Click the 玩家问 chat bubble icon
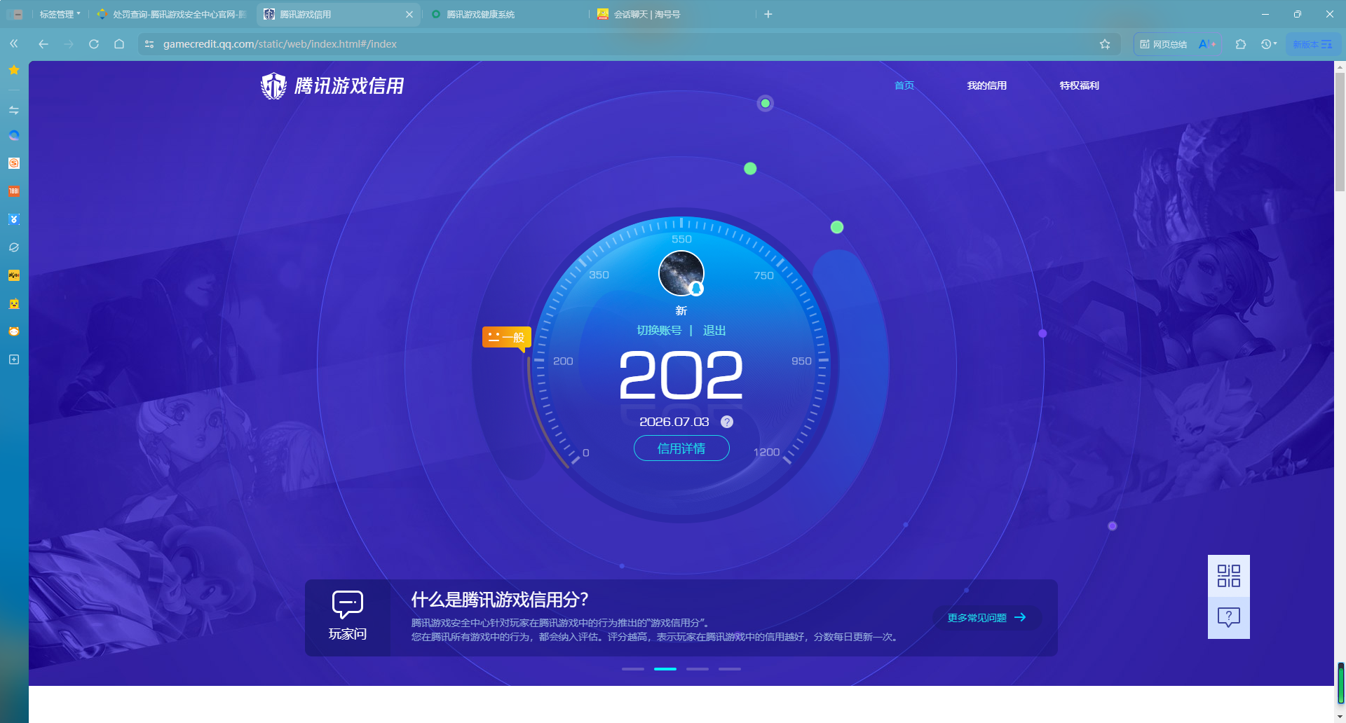1346x723 pixels. tap(348, 604)
